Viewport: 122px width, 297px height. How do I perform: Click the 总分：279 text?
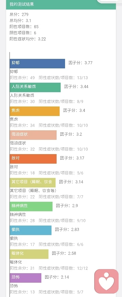19,14
